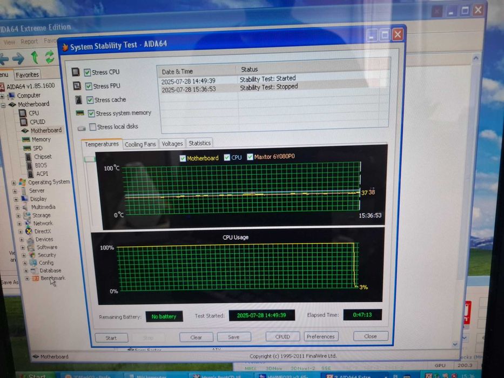The width and height of the screenshot is (504, 378).
Task: Uncheck the Stress FPU checkbox
Action: tap(89, 86)
